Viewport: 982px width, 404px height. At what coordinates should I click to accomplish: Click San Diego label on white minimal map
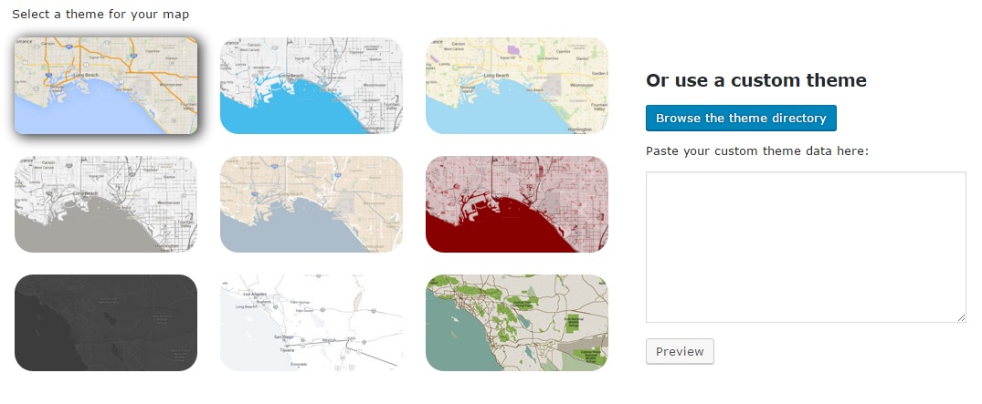coord(281,337)
